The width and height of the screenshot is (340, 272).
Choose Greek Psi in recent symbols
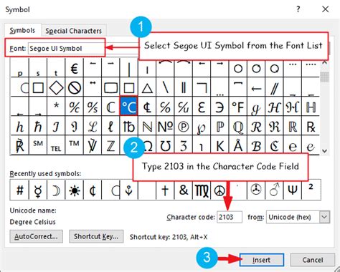point(292,190)
